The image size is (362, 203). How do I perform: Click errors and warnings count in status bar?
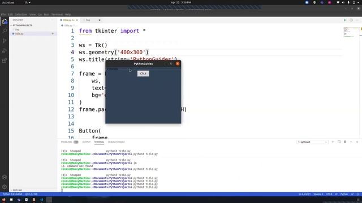point(32,194)
